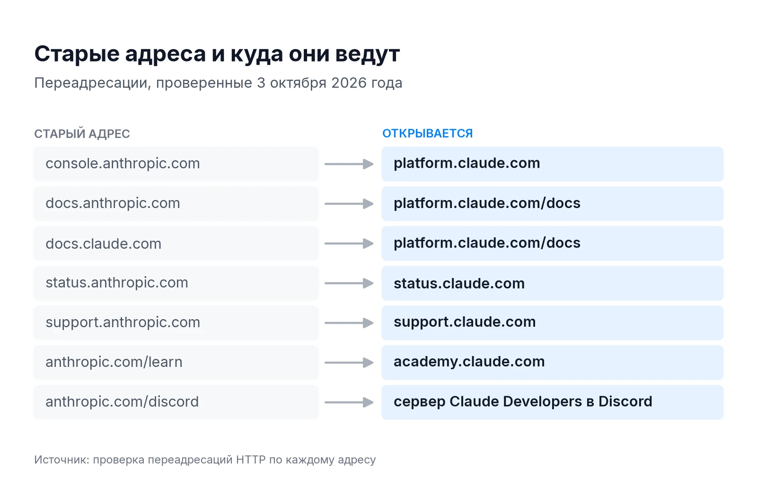Click the title «Старые адреса и куда они ведут»

pos(217,54)
